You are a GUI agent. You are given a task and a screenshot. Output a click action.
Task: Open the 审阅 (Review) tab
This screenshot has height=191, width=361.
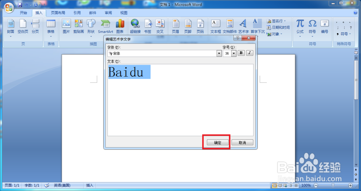click(x=108, y=13)
